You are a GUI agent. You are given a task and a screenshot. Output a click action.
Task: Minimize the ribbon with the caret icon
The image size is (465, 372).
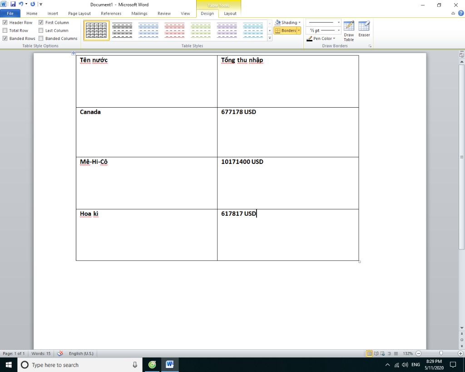pyautogui.click(x=453, y=13)
